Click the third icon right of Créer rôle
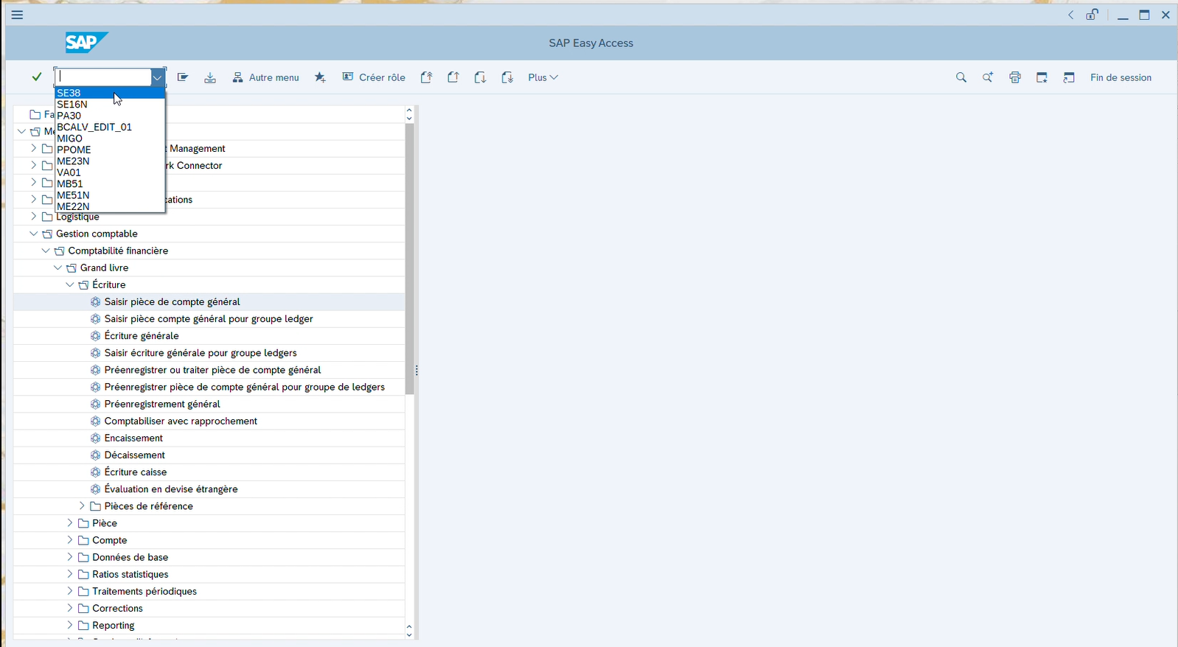This screenshot has height=647, width=1178. [480, 77]
